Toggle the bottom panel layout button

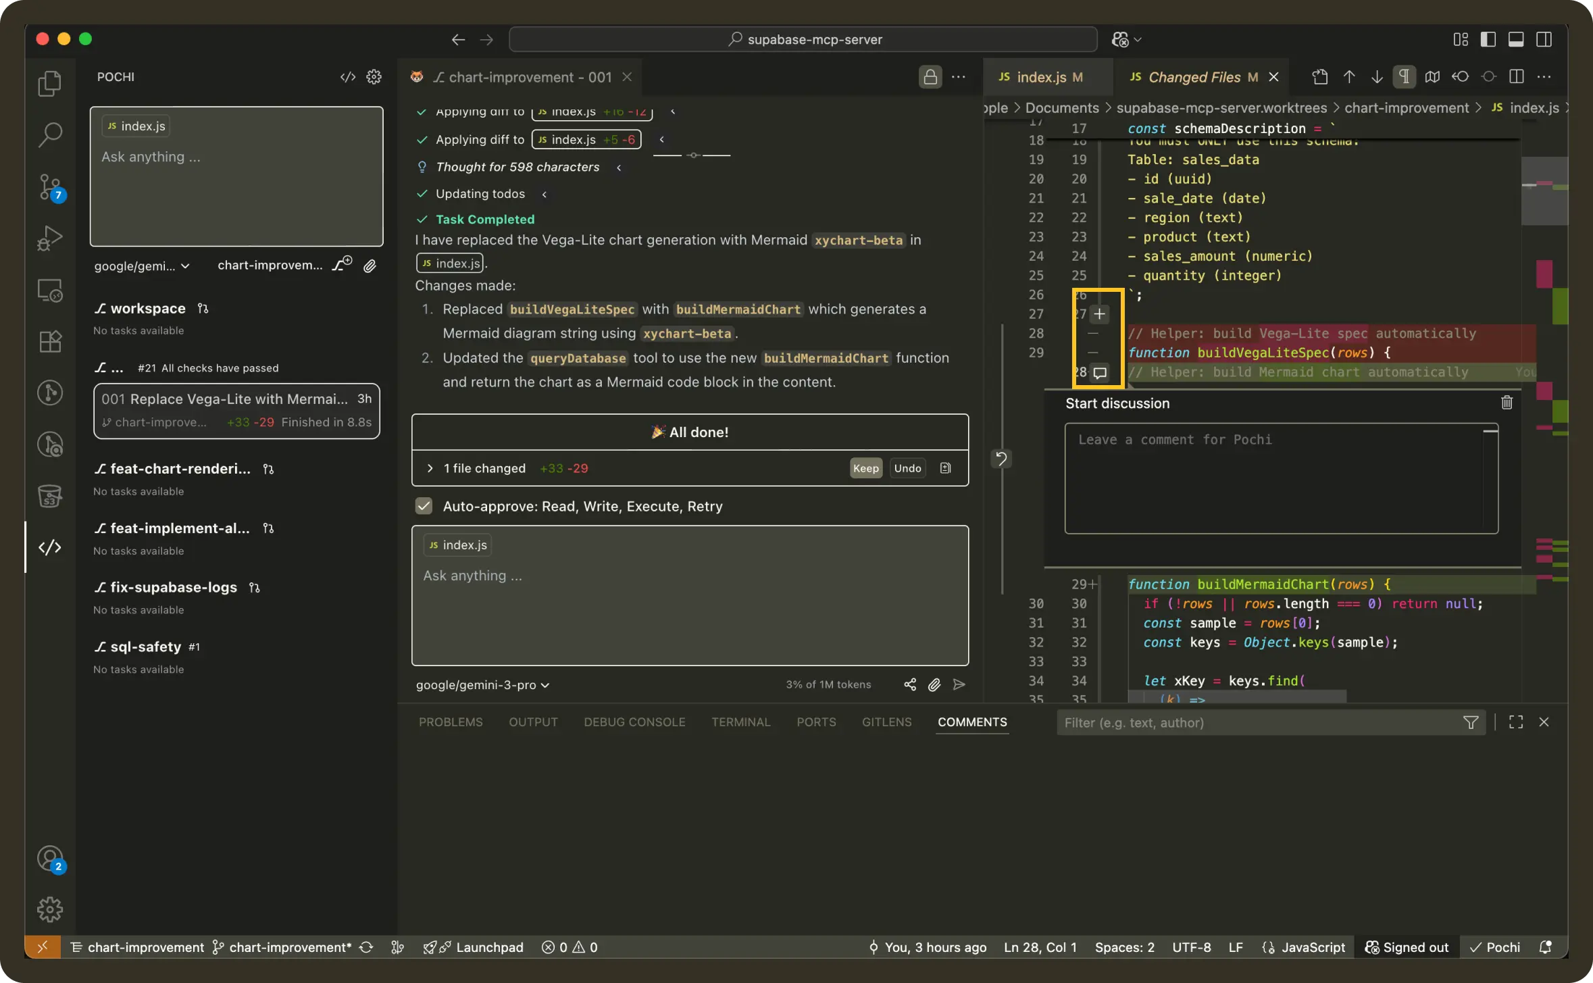1515,39
